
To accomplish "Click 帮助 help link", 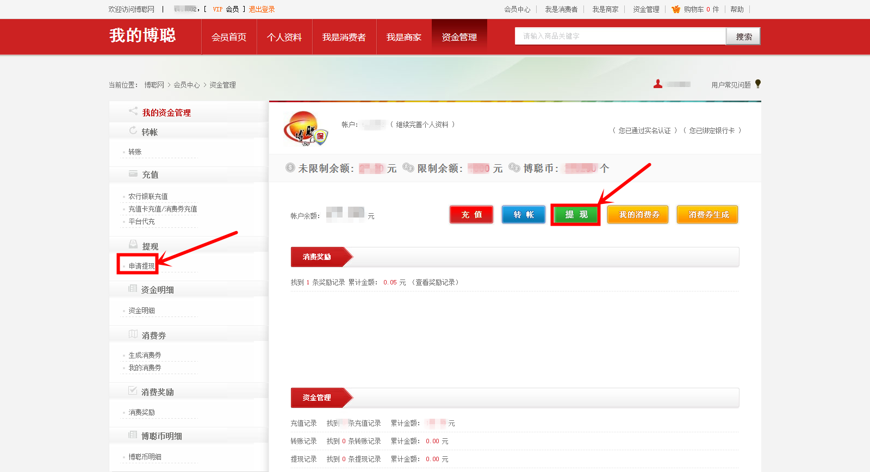I will click(737, 9).
